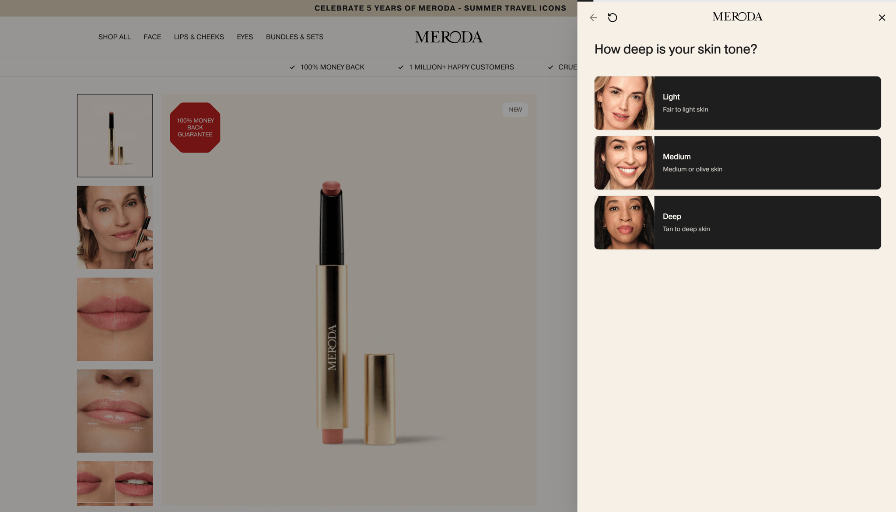Click the 'Medium or olive skin' description
The height and width of the screenshot is (512, 896).
[693, 170]
